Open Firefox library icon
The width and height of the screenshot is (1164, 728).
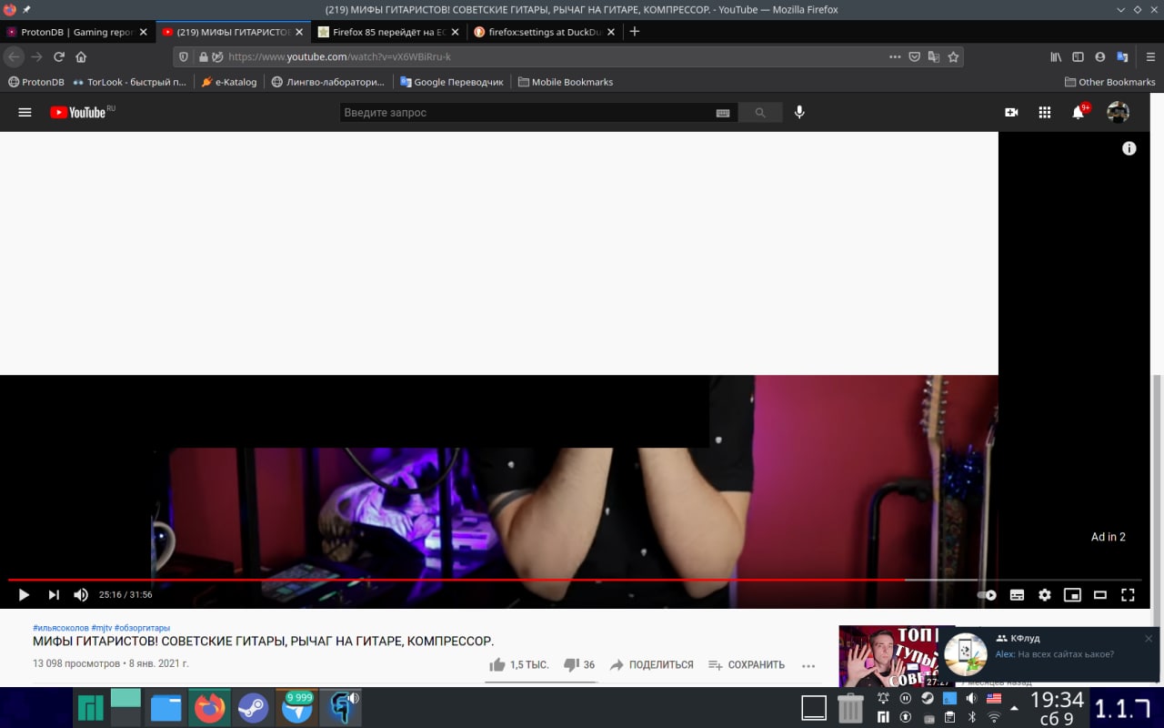coord(1056,56)
